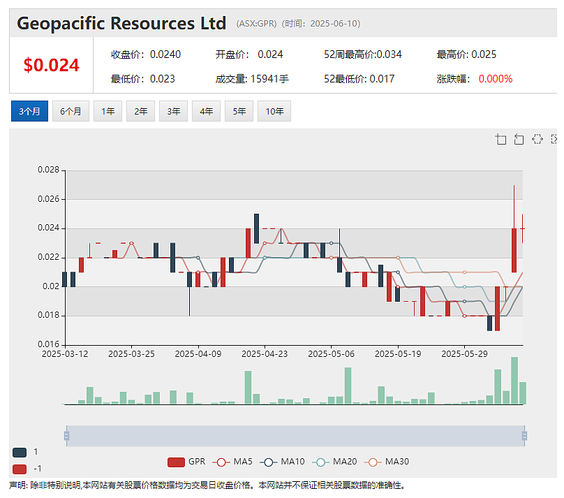Grab the right handle of the zoom slider
This screenshot has width=564, height=498.
point(524,436)
